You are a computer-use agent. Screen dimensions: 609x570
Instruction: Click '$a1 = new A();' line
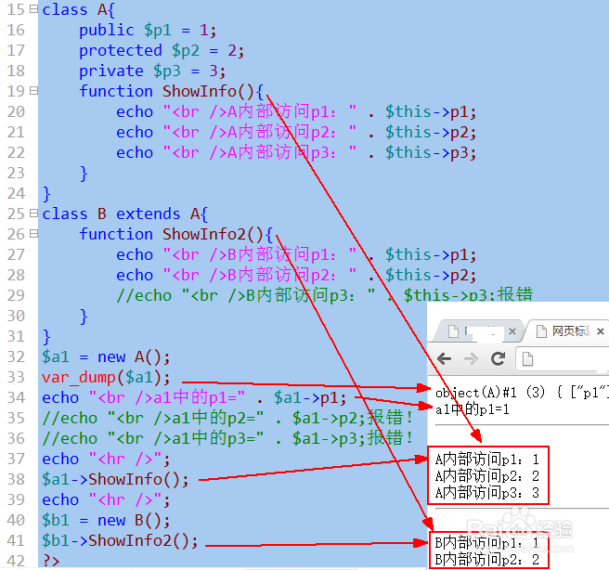(106, 356)
